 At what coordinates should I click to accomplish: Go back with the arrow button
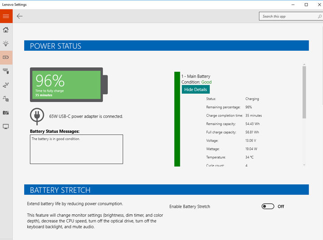coord(20,16)
